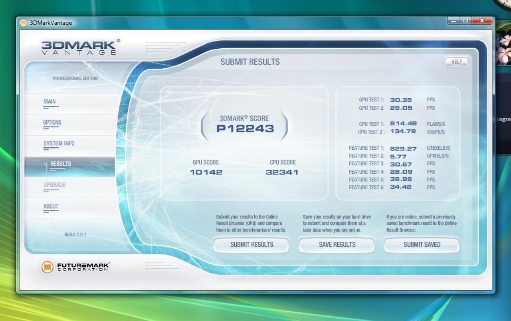Click the 3DMarkVantage title bar icon
Image resolution: width=511 pixels, height=321 pixels.
click(x=24, y=23)
